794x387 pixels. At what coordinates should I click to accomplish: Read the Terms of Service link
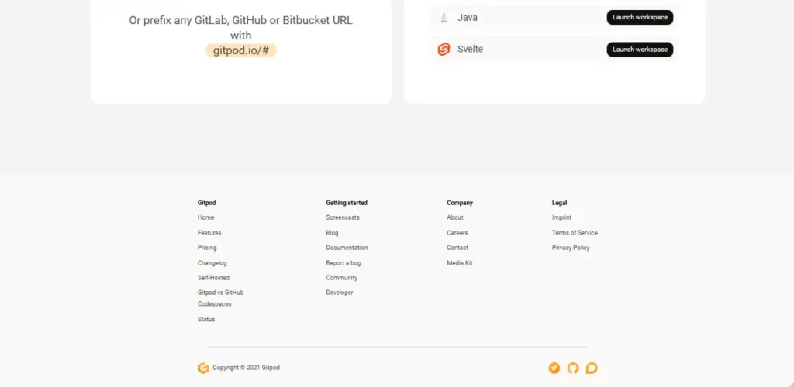[575, 233]
